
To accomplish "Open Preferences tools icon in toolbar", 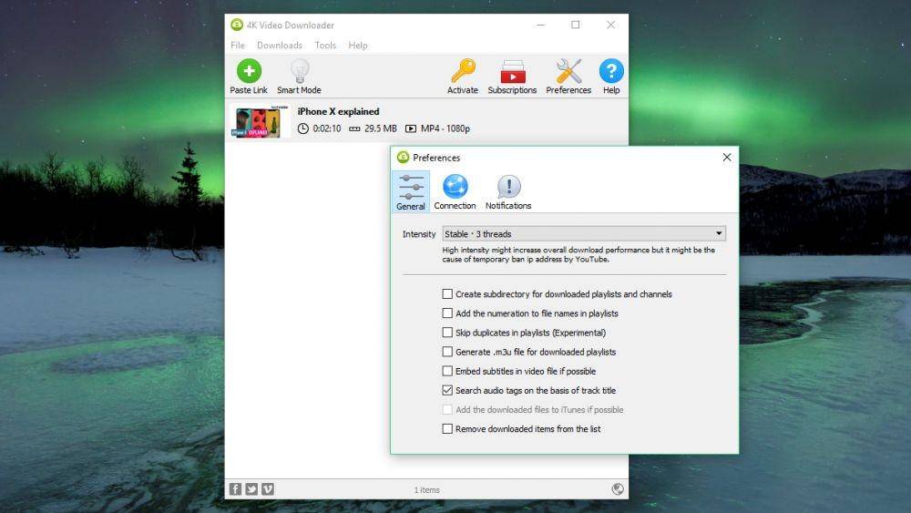I will pos(568,71).
